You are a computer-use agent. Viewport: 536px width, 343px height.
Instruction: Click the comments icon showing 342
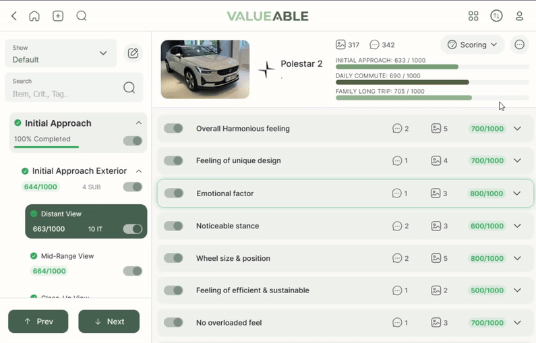pos(374,44)
